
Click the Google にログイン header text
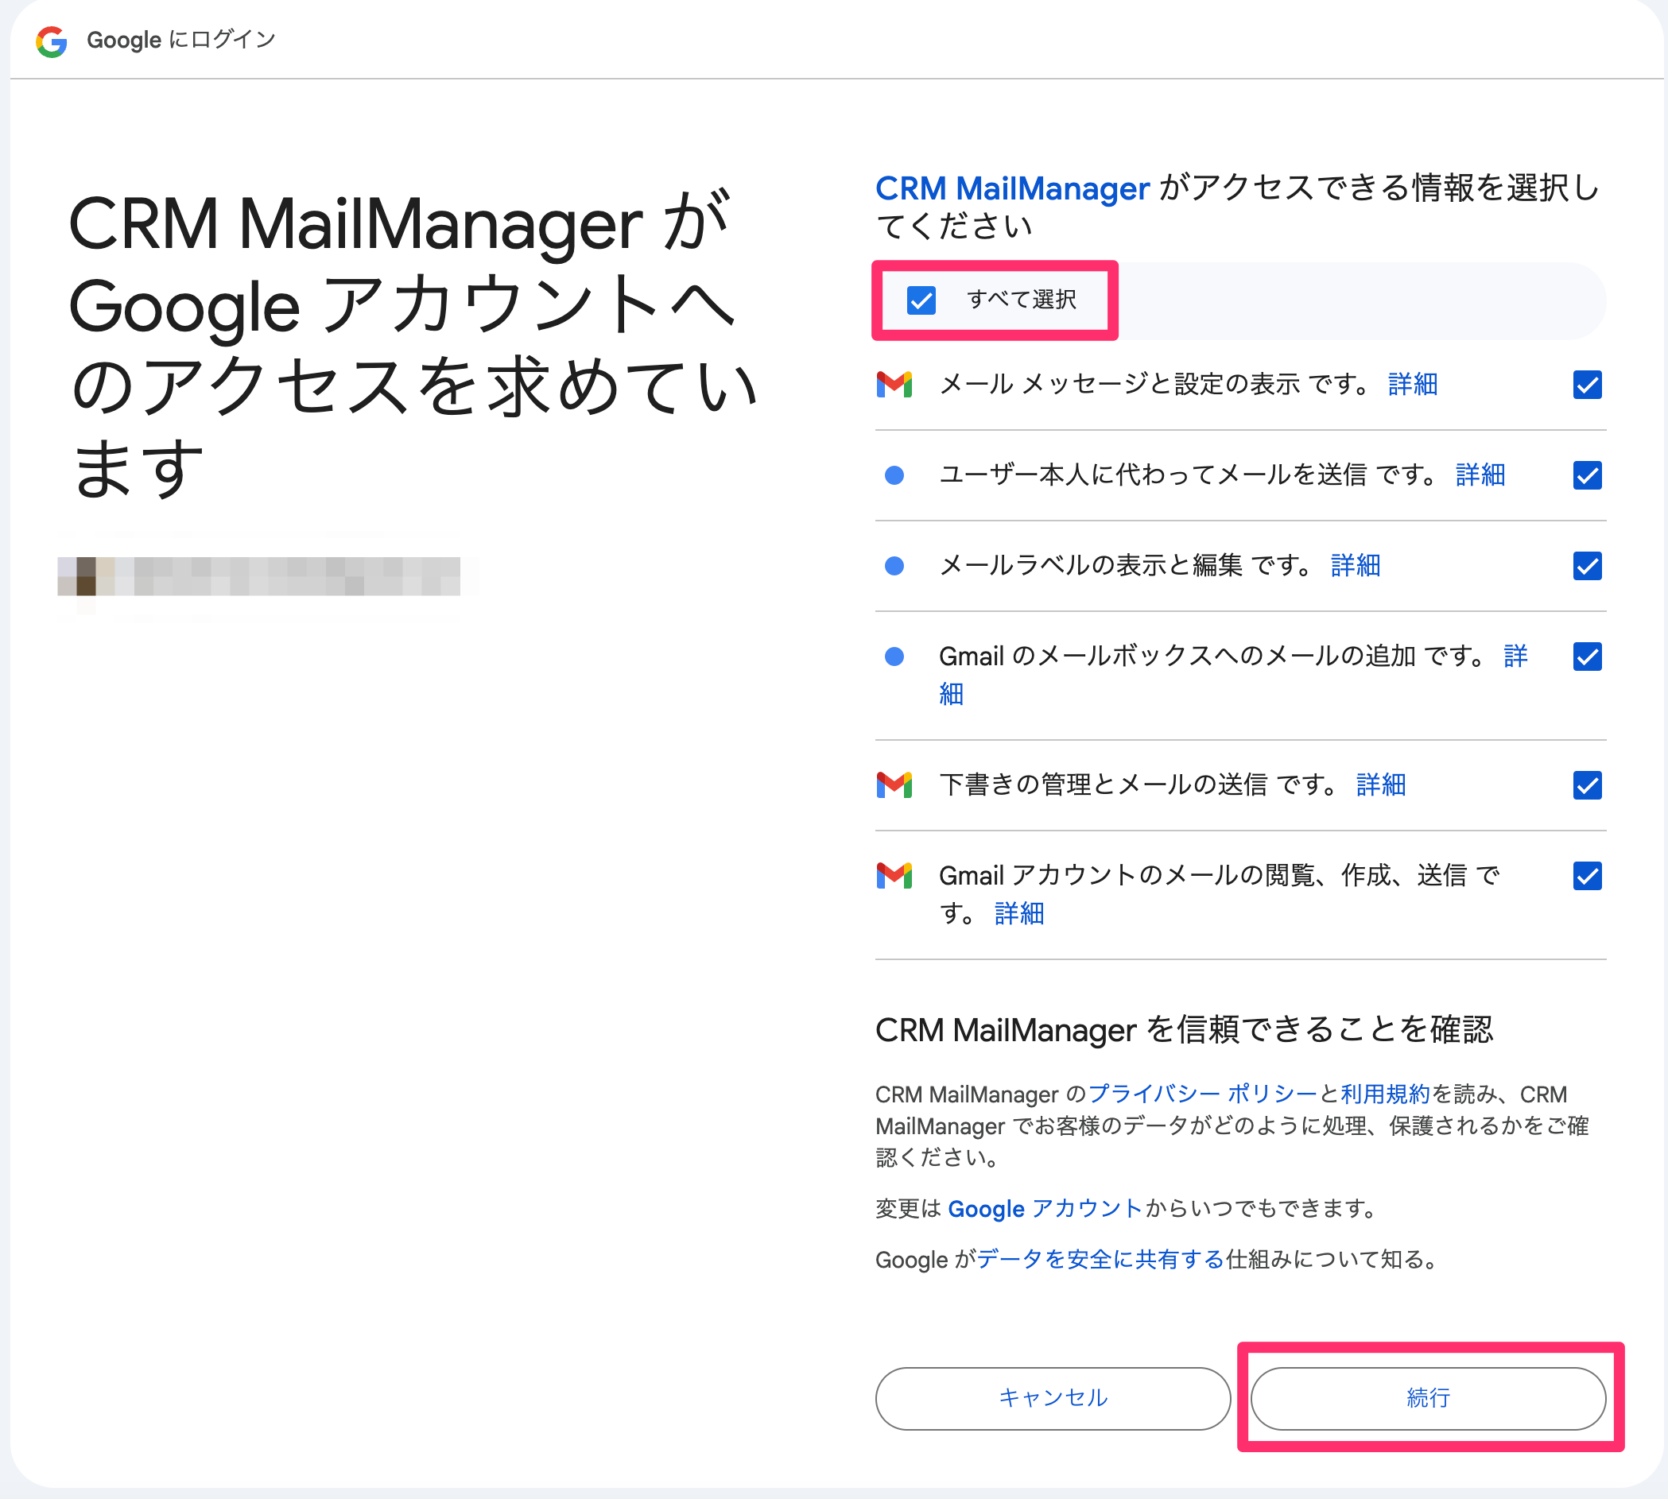point(181,40)
